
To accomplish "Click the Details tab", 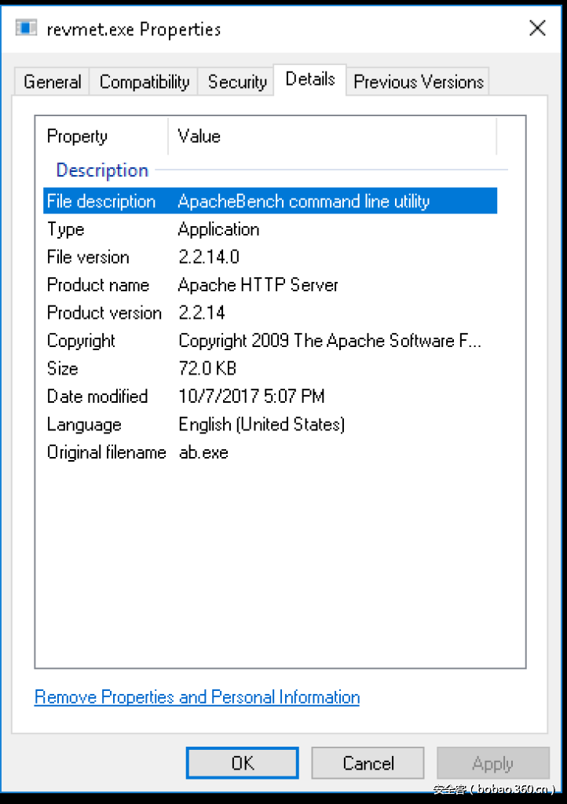I will [x=310, y=79].
